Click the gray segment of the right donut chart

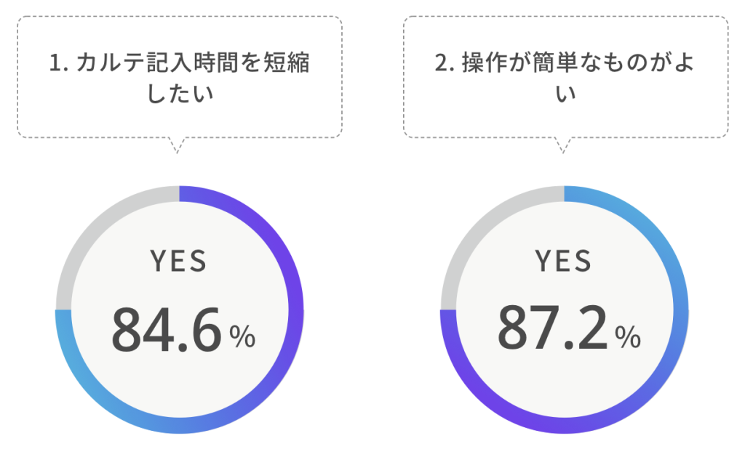coord(473,226)
